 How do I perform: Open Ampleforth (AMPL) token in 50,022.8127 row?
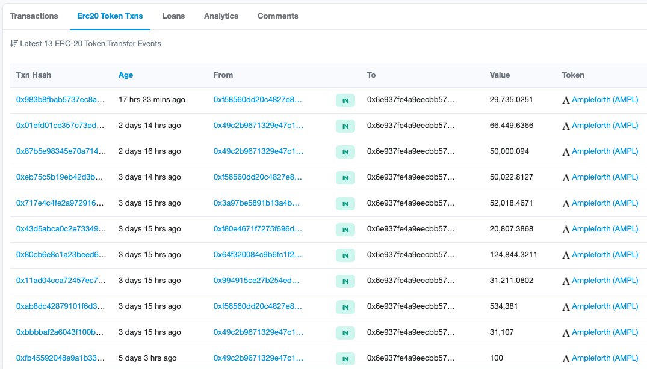[x=605, y=177]
